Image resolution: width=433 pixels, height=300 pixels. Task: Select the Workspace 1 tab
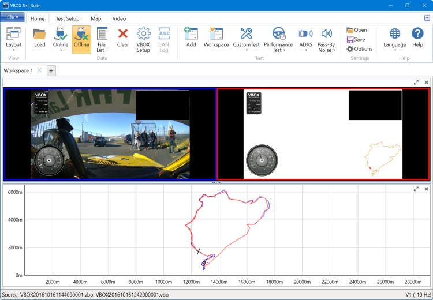coord(18,70)
